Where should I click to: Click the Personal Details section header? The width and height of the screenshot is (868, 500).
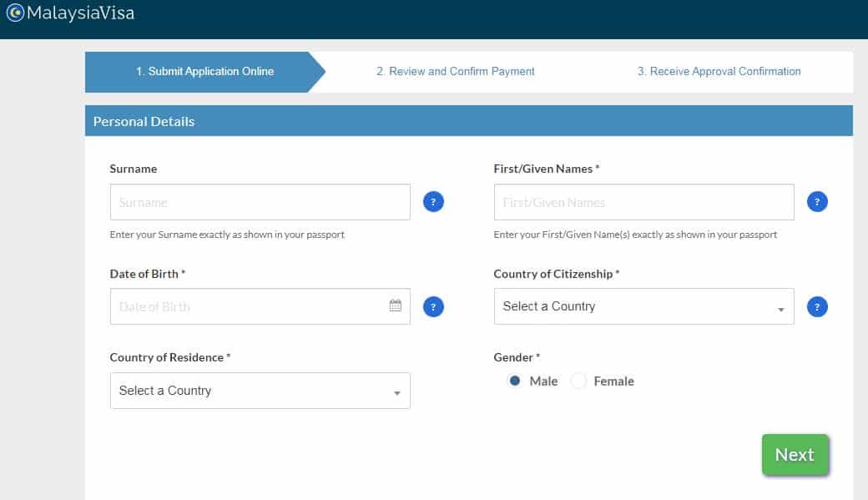(x=144, y=121)
